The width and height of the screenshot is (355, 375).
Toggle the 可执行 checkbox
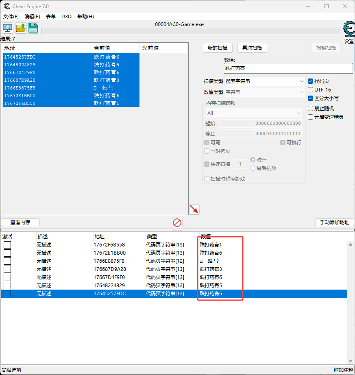point(283,143)
